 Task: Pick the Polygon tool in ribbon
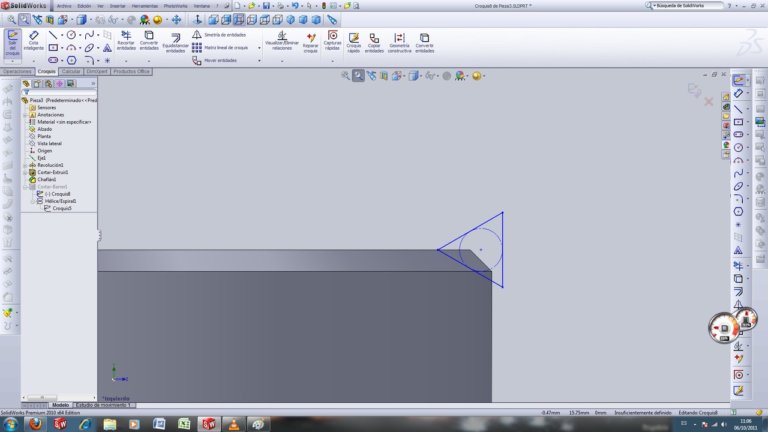[x=71, y=60]
